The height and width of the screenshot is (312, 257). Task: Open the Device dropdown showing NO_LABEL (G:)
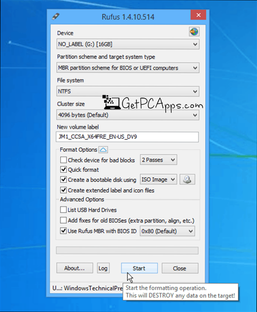127,44
